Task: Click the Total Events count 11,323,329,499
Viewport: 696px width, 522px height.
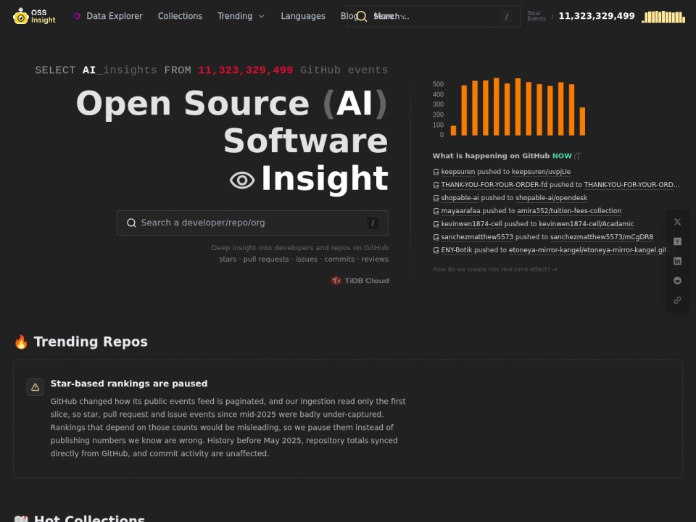Action: click(x=596, y=16)
